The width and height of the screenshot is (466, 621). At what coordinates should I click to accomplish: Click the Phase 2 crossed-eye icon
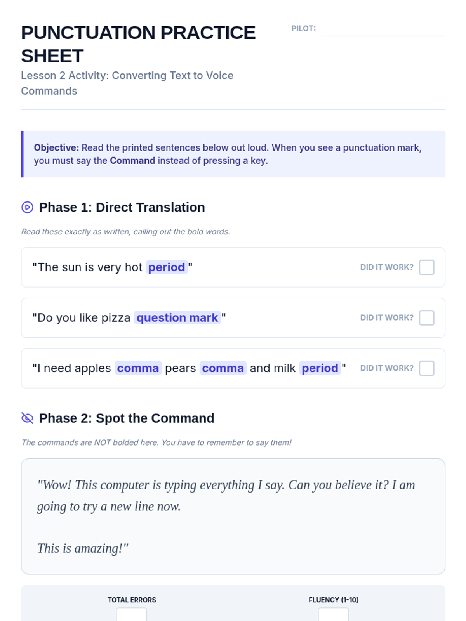click(x=27, y=418)
